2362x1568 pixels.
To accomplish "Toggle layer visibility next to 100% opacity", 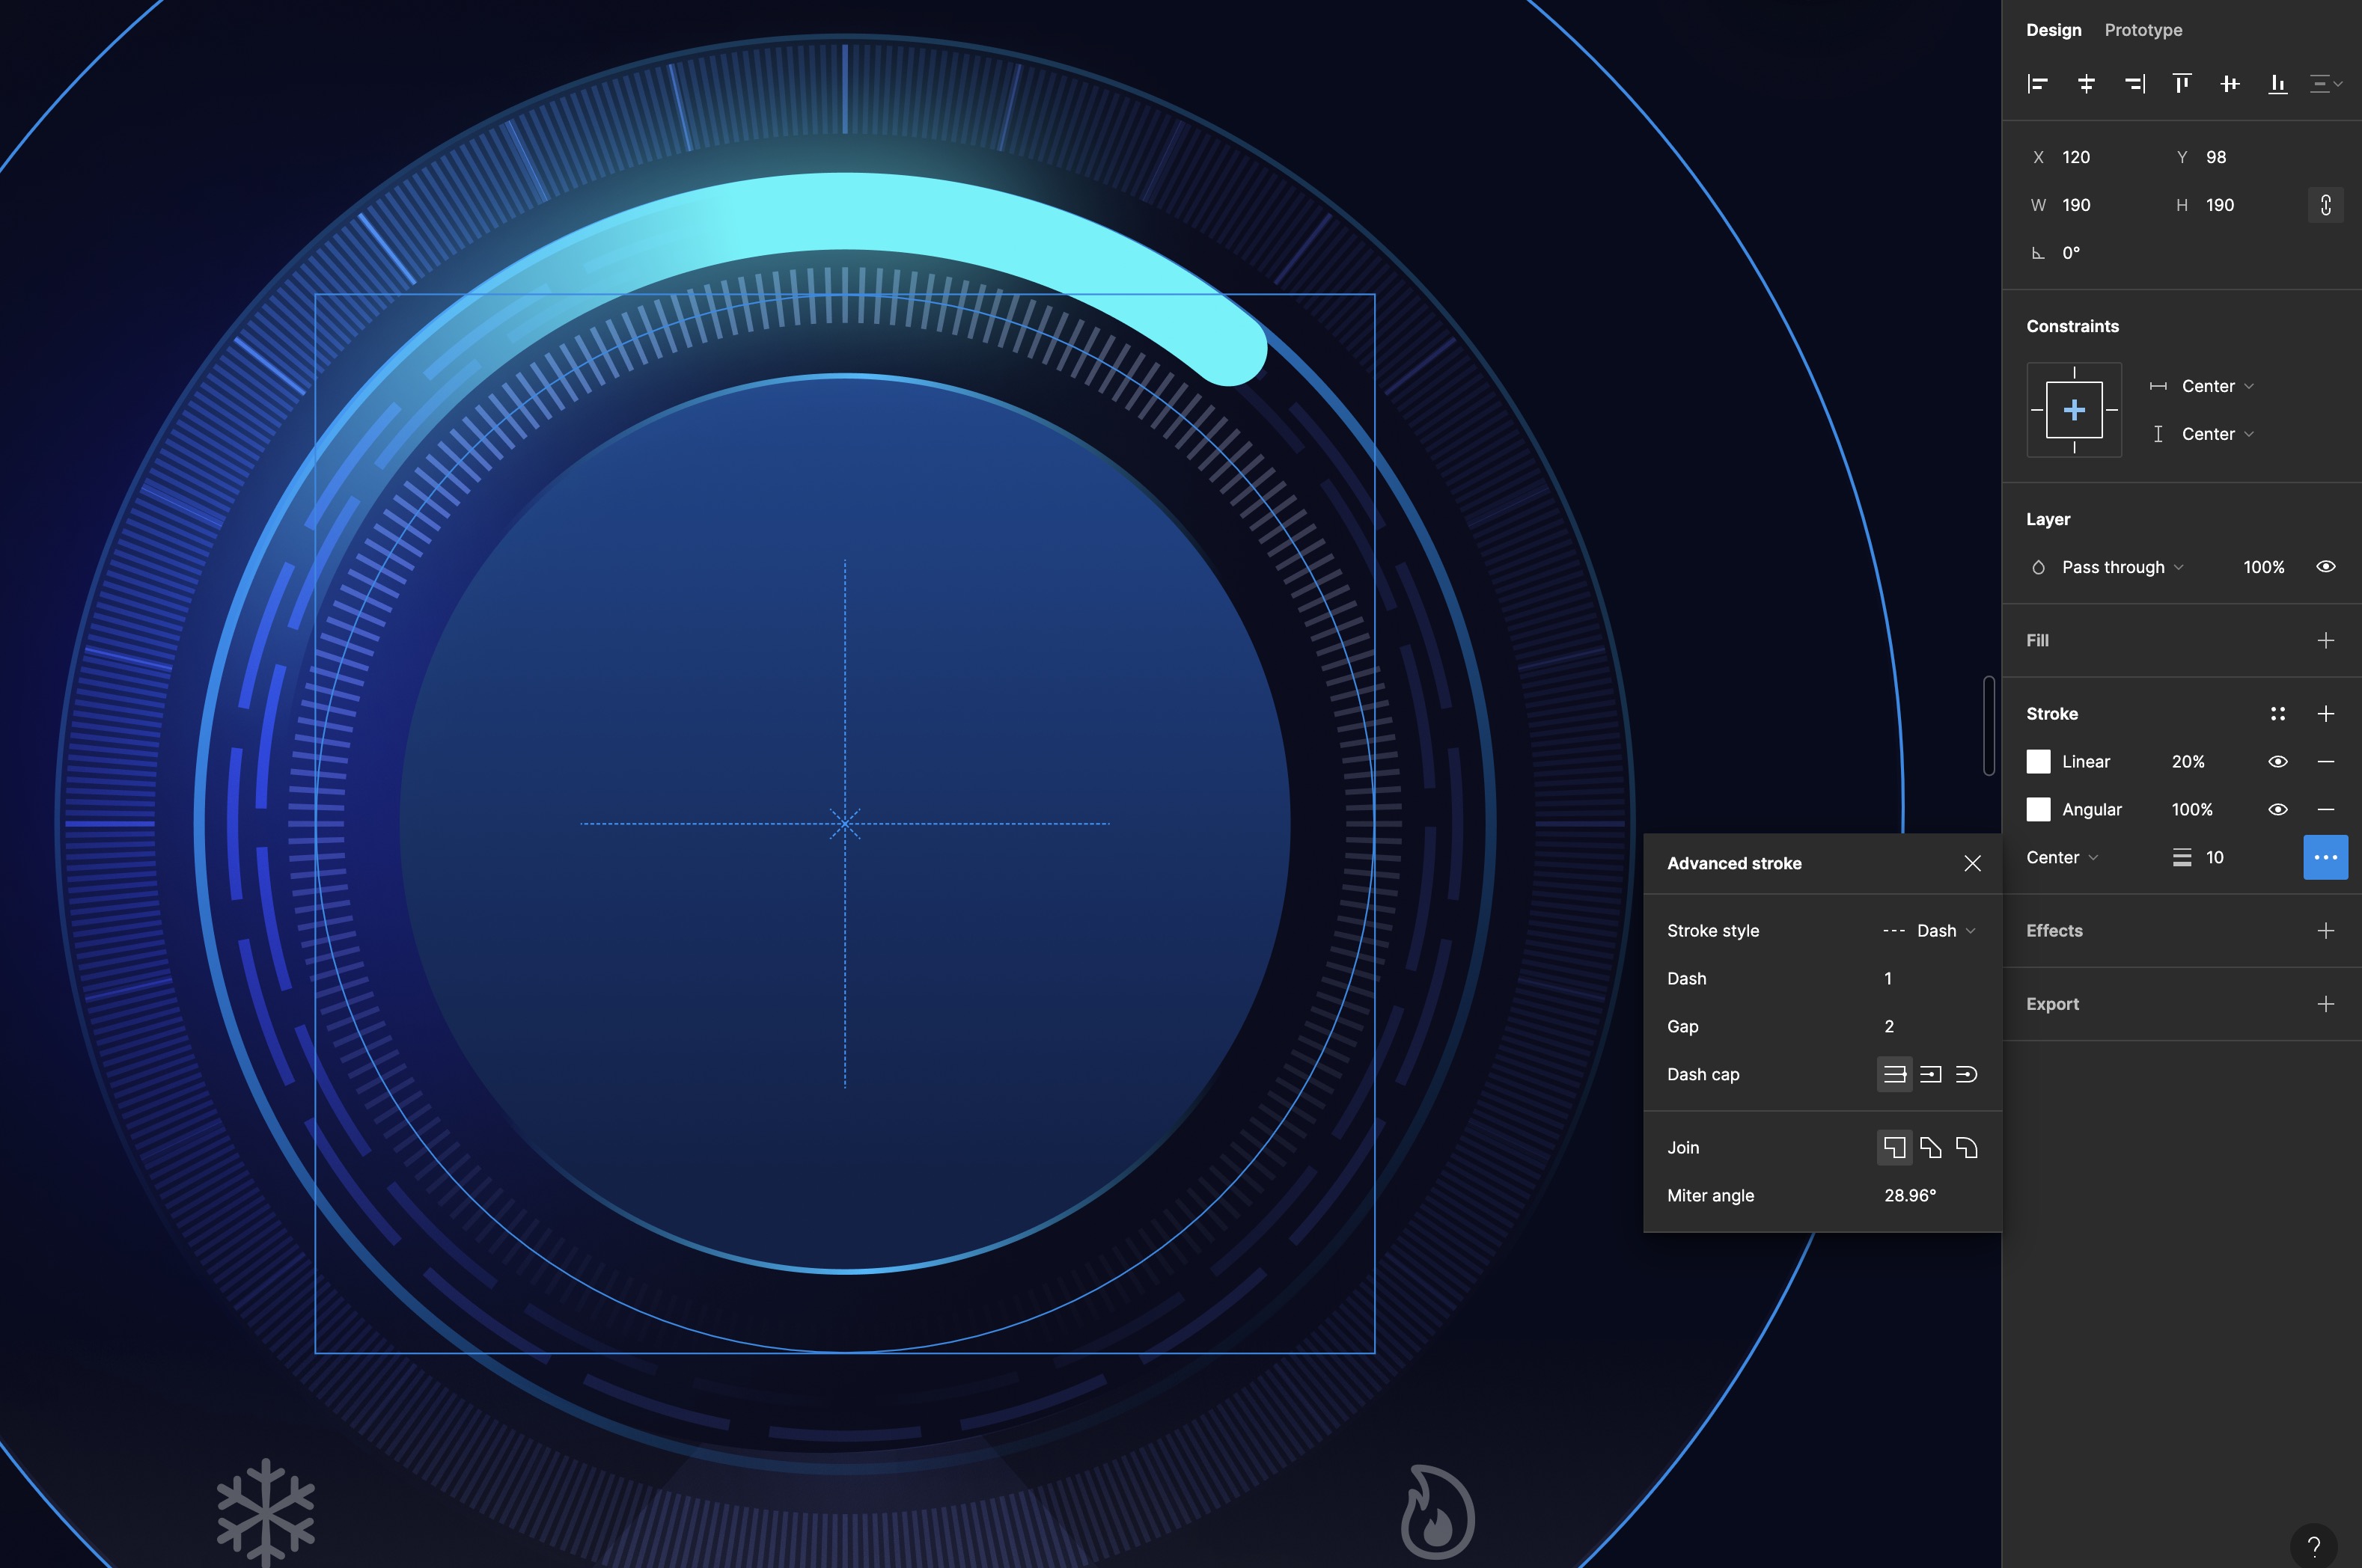I will click(x=2325, y=567).
